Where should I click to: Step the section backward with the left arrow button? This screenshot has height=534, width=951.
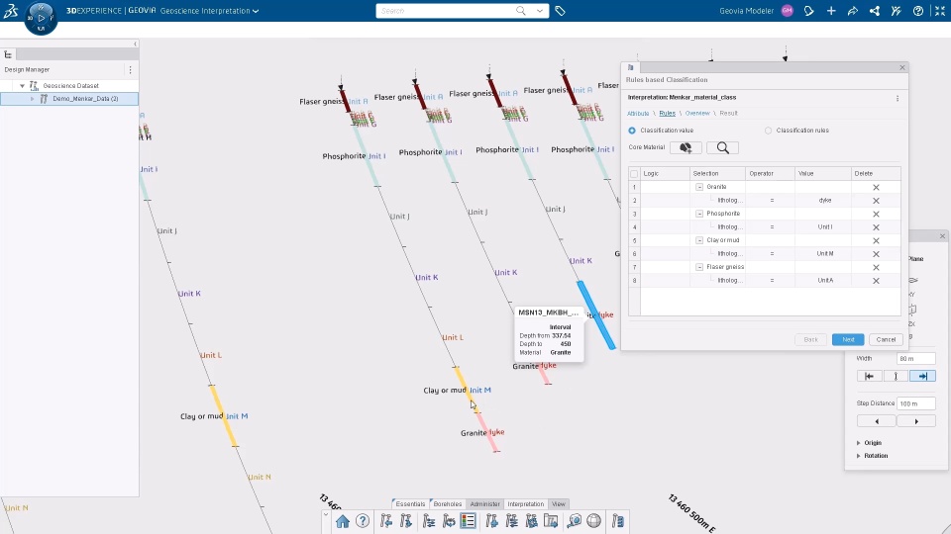point(877,421)
